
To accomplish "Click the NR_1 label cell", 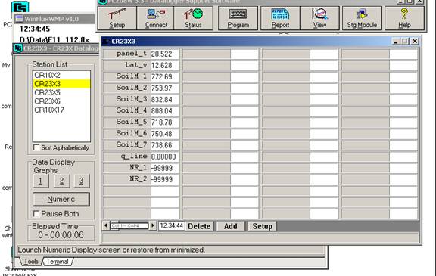I will [127, 168].
